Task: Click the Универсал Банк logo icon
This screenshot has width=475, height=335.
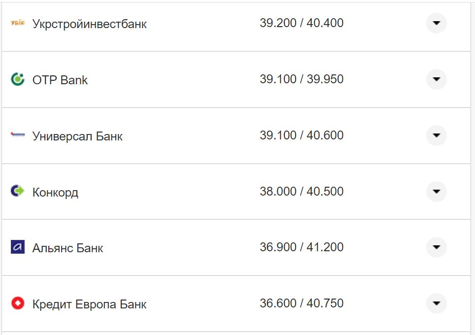Action: click(18, 134)
